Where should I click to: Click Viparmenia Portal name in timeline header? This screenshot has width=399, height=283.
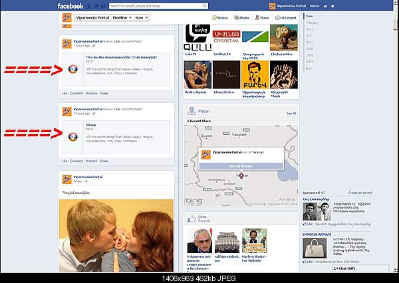click(92, 17)
